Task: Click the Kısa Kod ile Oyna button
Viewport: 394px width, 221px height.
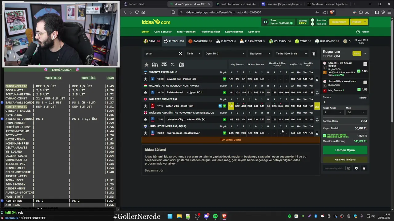Action: (345, 160)
